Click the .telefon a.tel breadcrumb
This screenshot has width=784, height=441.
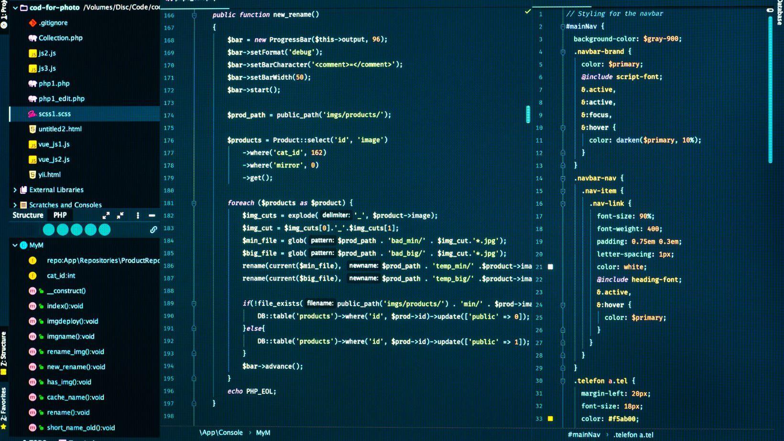[x=633, y=435]
